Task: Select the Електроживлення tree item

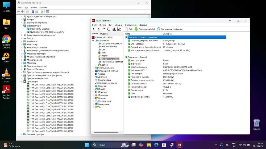Action: (x=110, y=59)
